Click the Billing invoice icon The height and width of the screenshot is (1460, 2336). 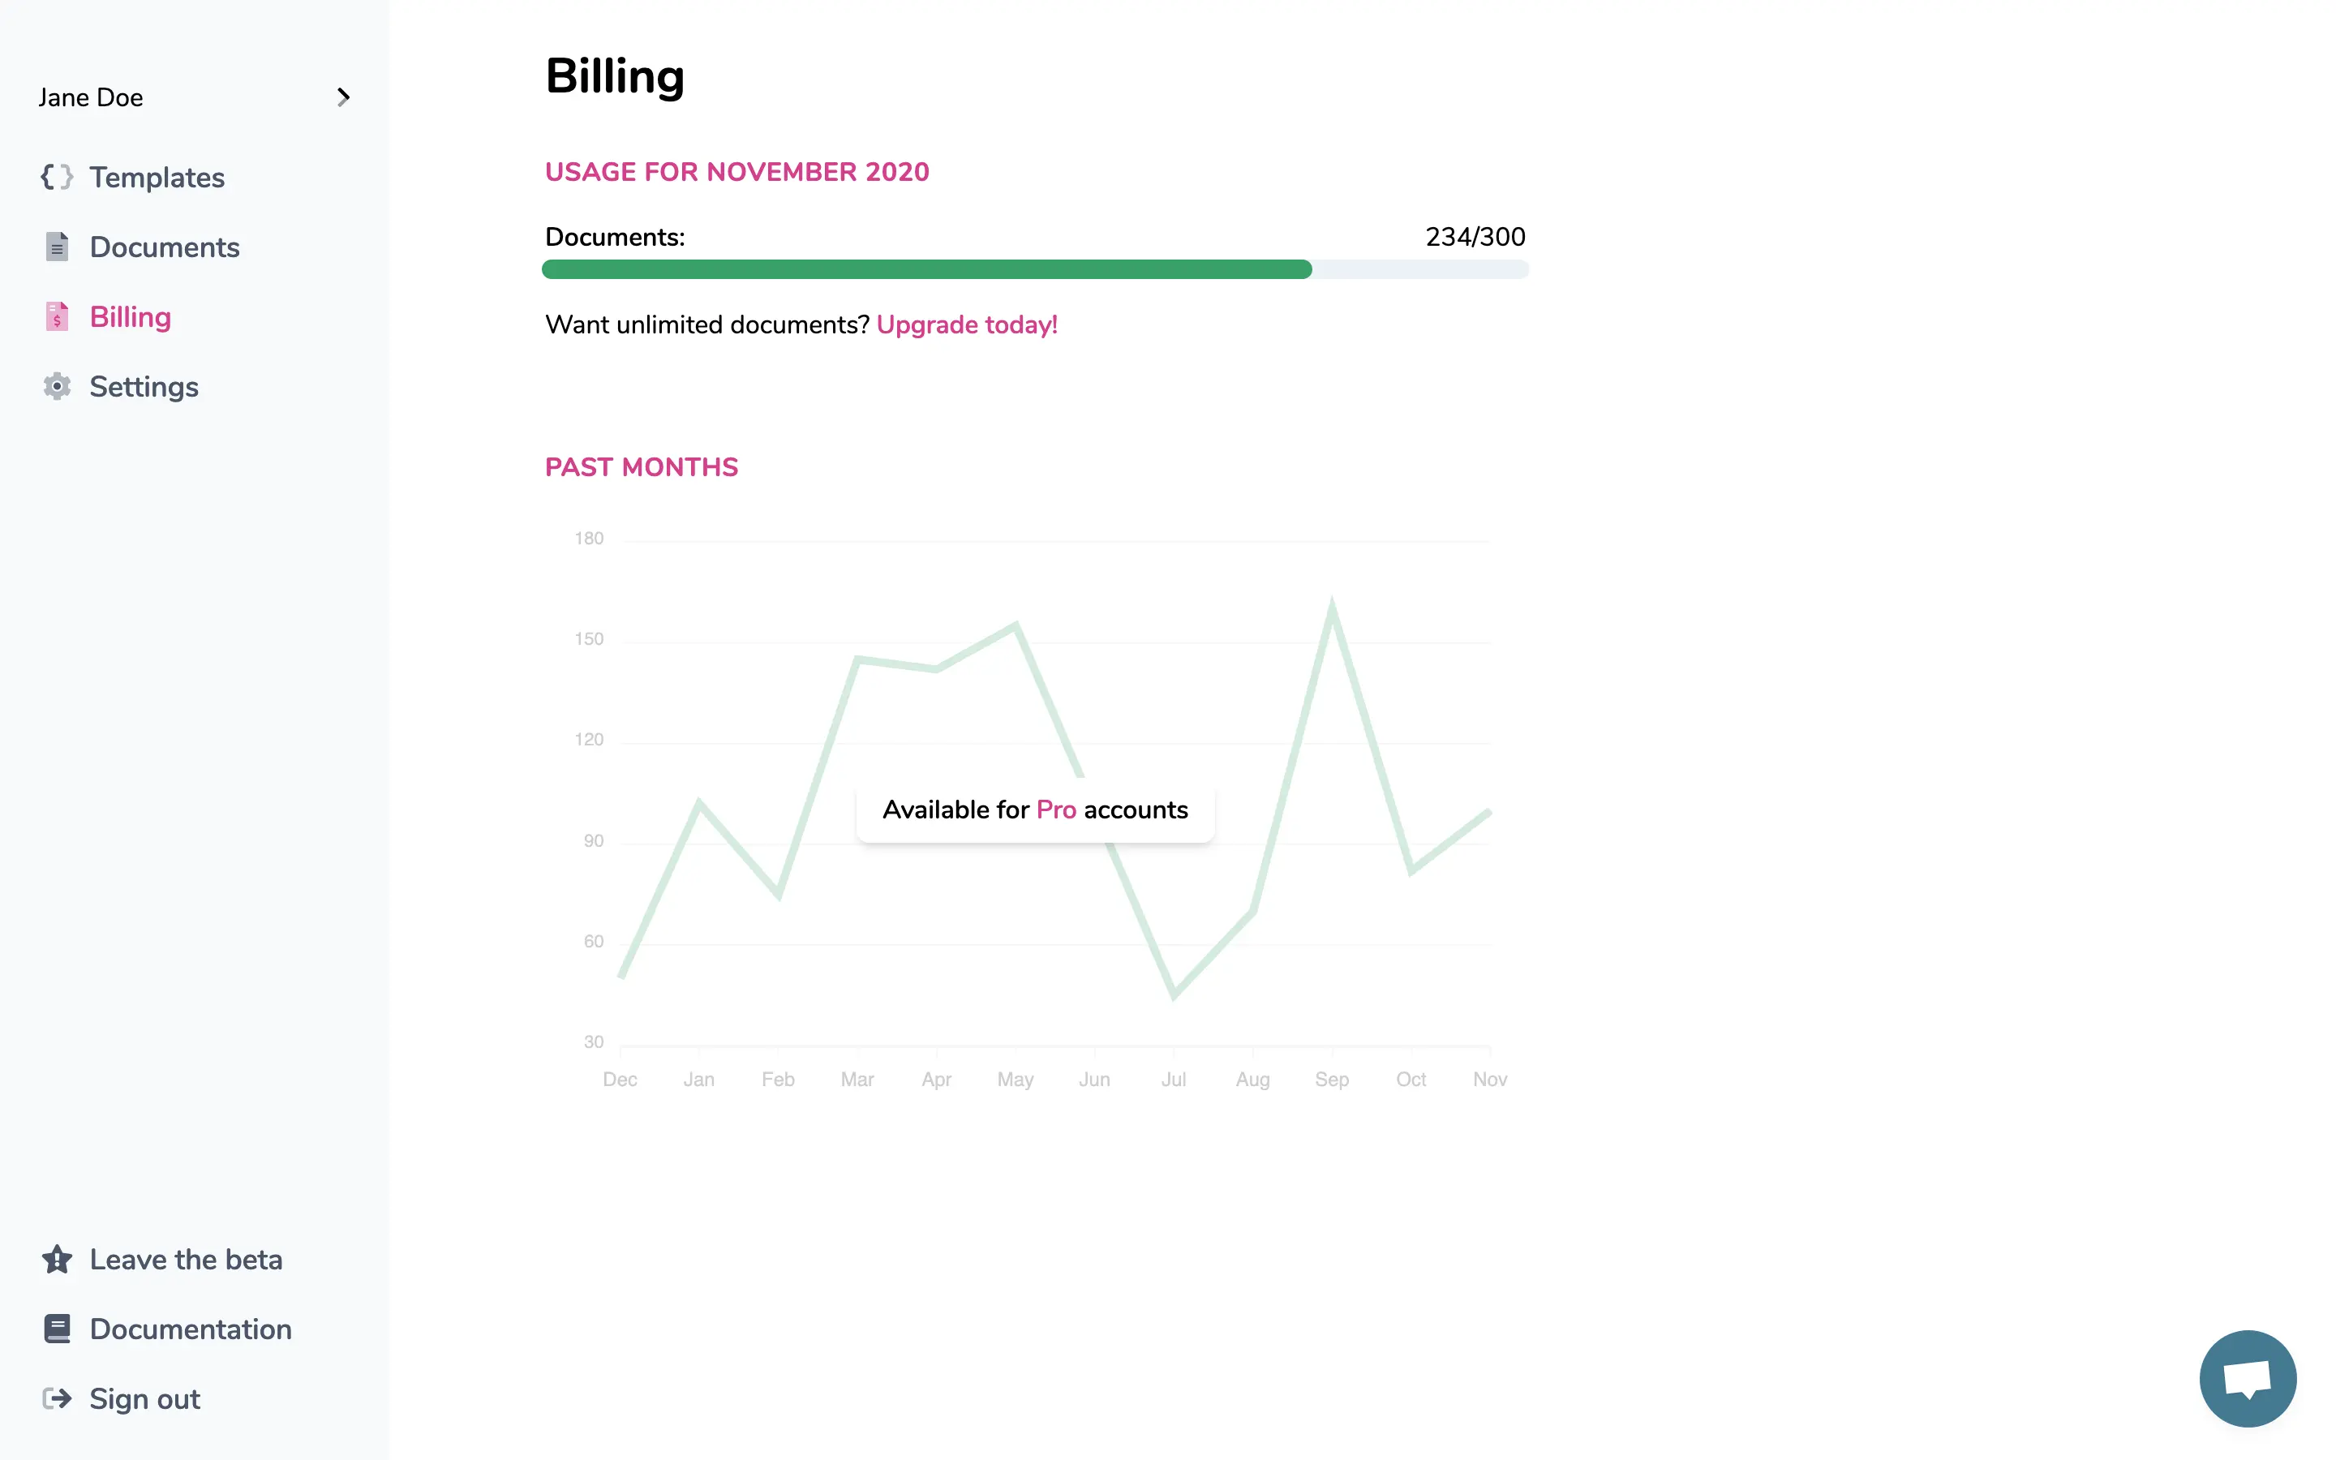tap(57, 316)
